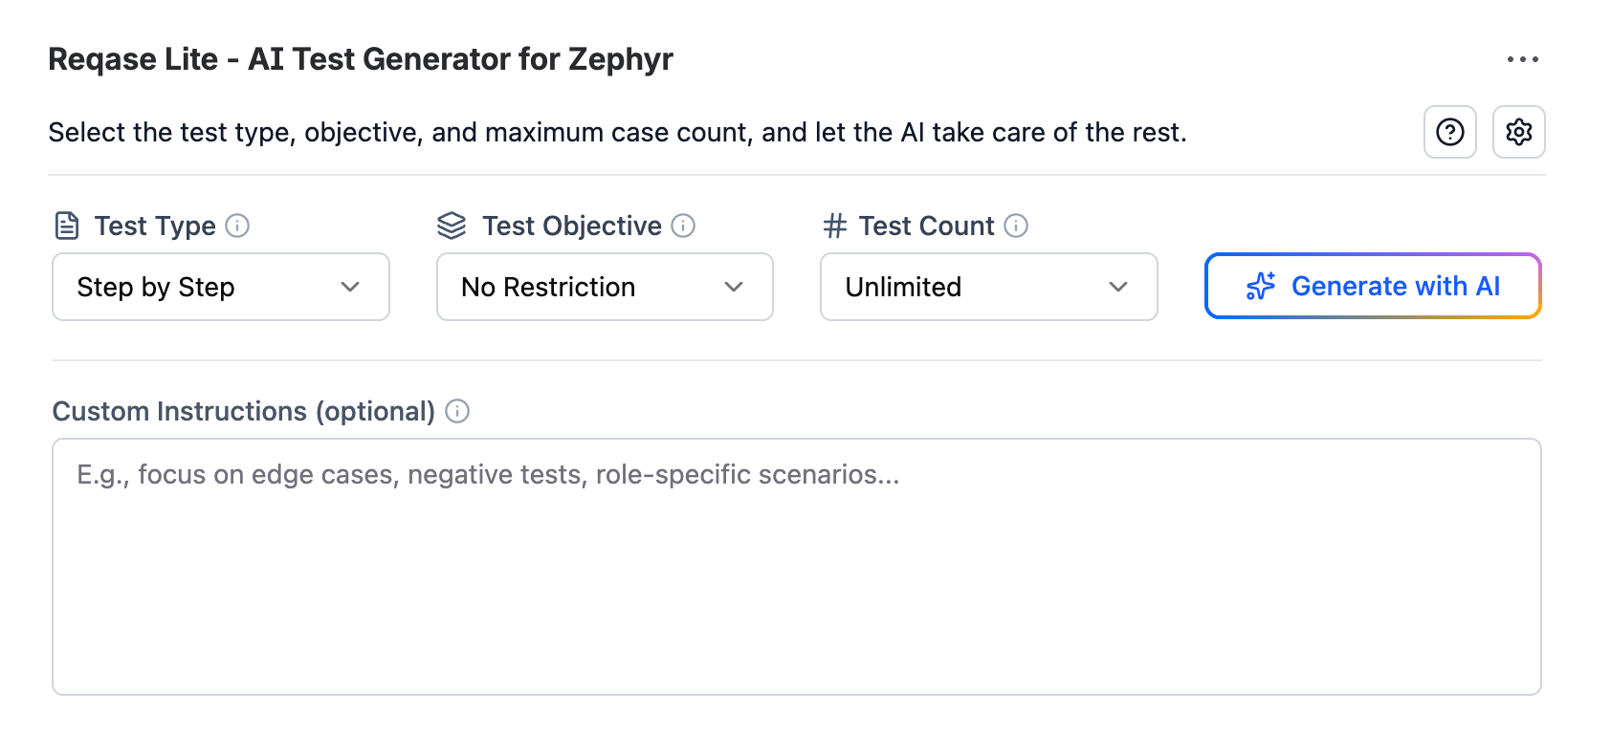Expand the Test Objective chevron arrow
Viewport: 1611px width, 734px height.
pos(734,287)
